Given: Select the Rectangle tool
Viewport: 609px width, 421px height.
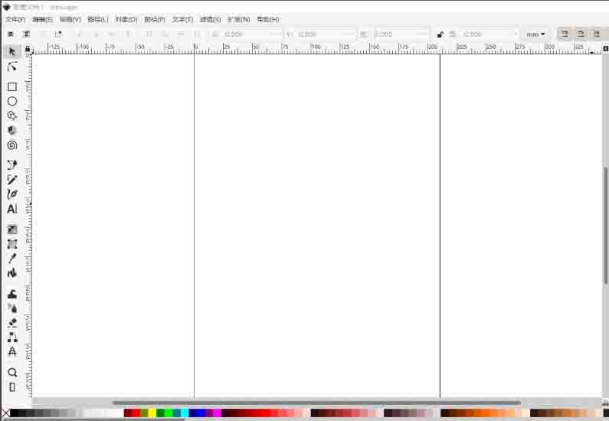Looking at the screenshot, I should pyautogui.click(x=12, y=87).
